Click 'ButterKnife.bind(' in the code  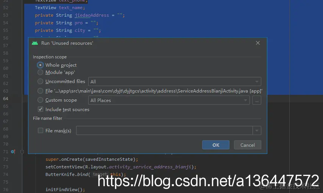pos(68,174)
